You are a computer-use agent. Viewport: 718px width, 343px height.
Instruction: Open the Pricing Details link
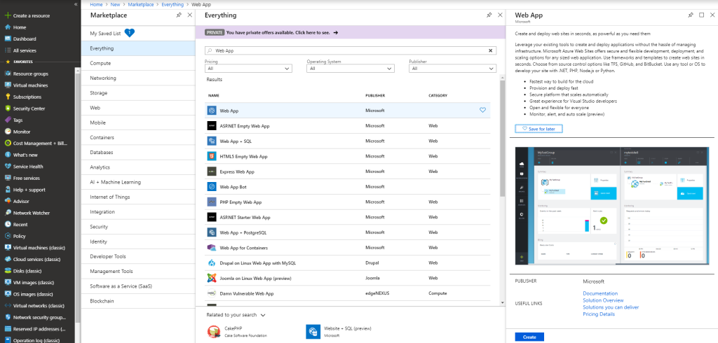pyautogui.click(x=599, y=314)
